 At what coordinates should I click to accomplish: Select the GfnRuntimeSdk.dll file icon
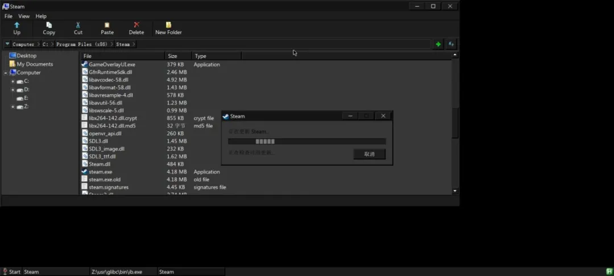click(x=85, y=72)
